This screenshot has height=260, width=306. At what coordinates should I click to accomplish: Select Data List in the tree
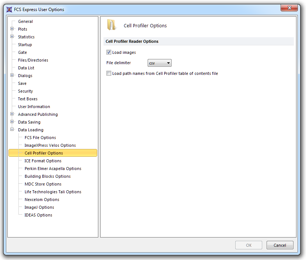click(26, 68)
